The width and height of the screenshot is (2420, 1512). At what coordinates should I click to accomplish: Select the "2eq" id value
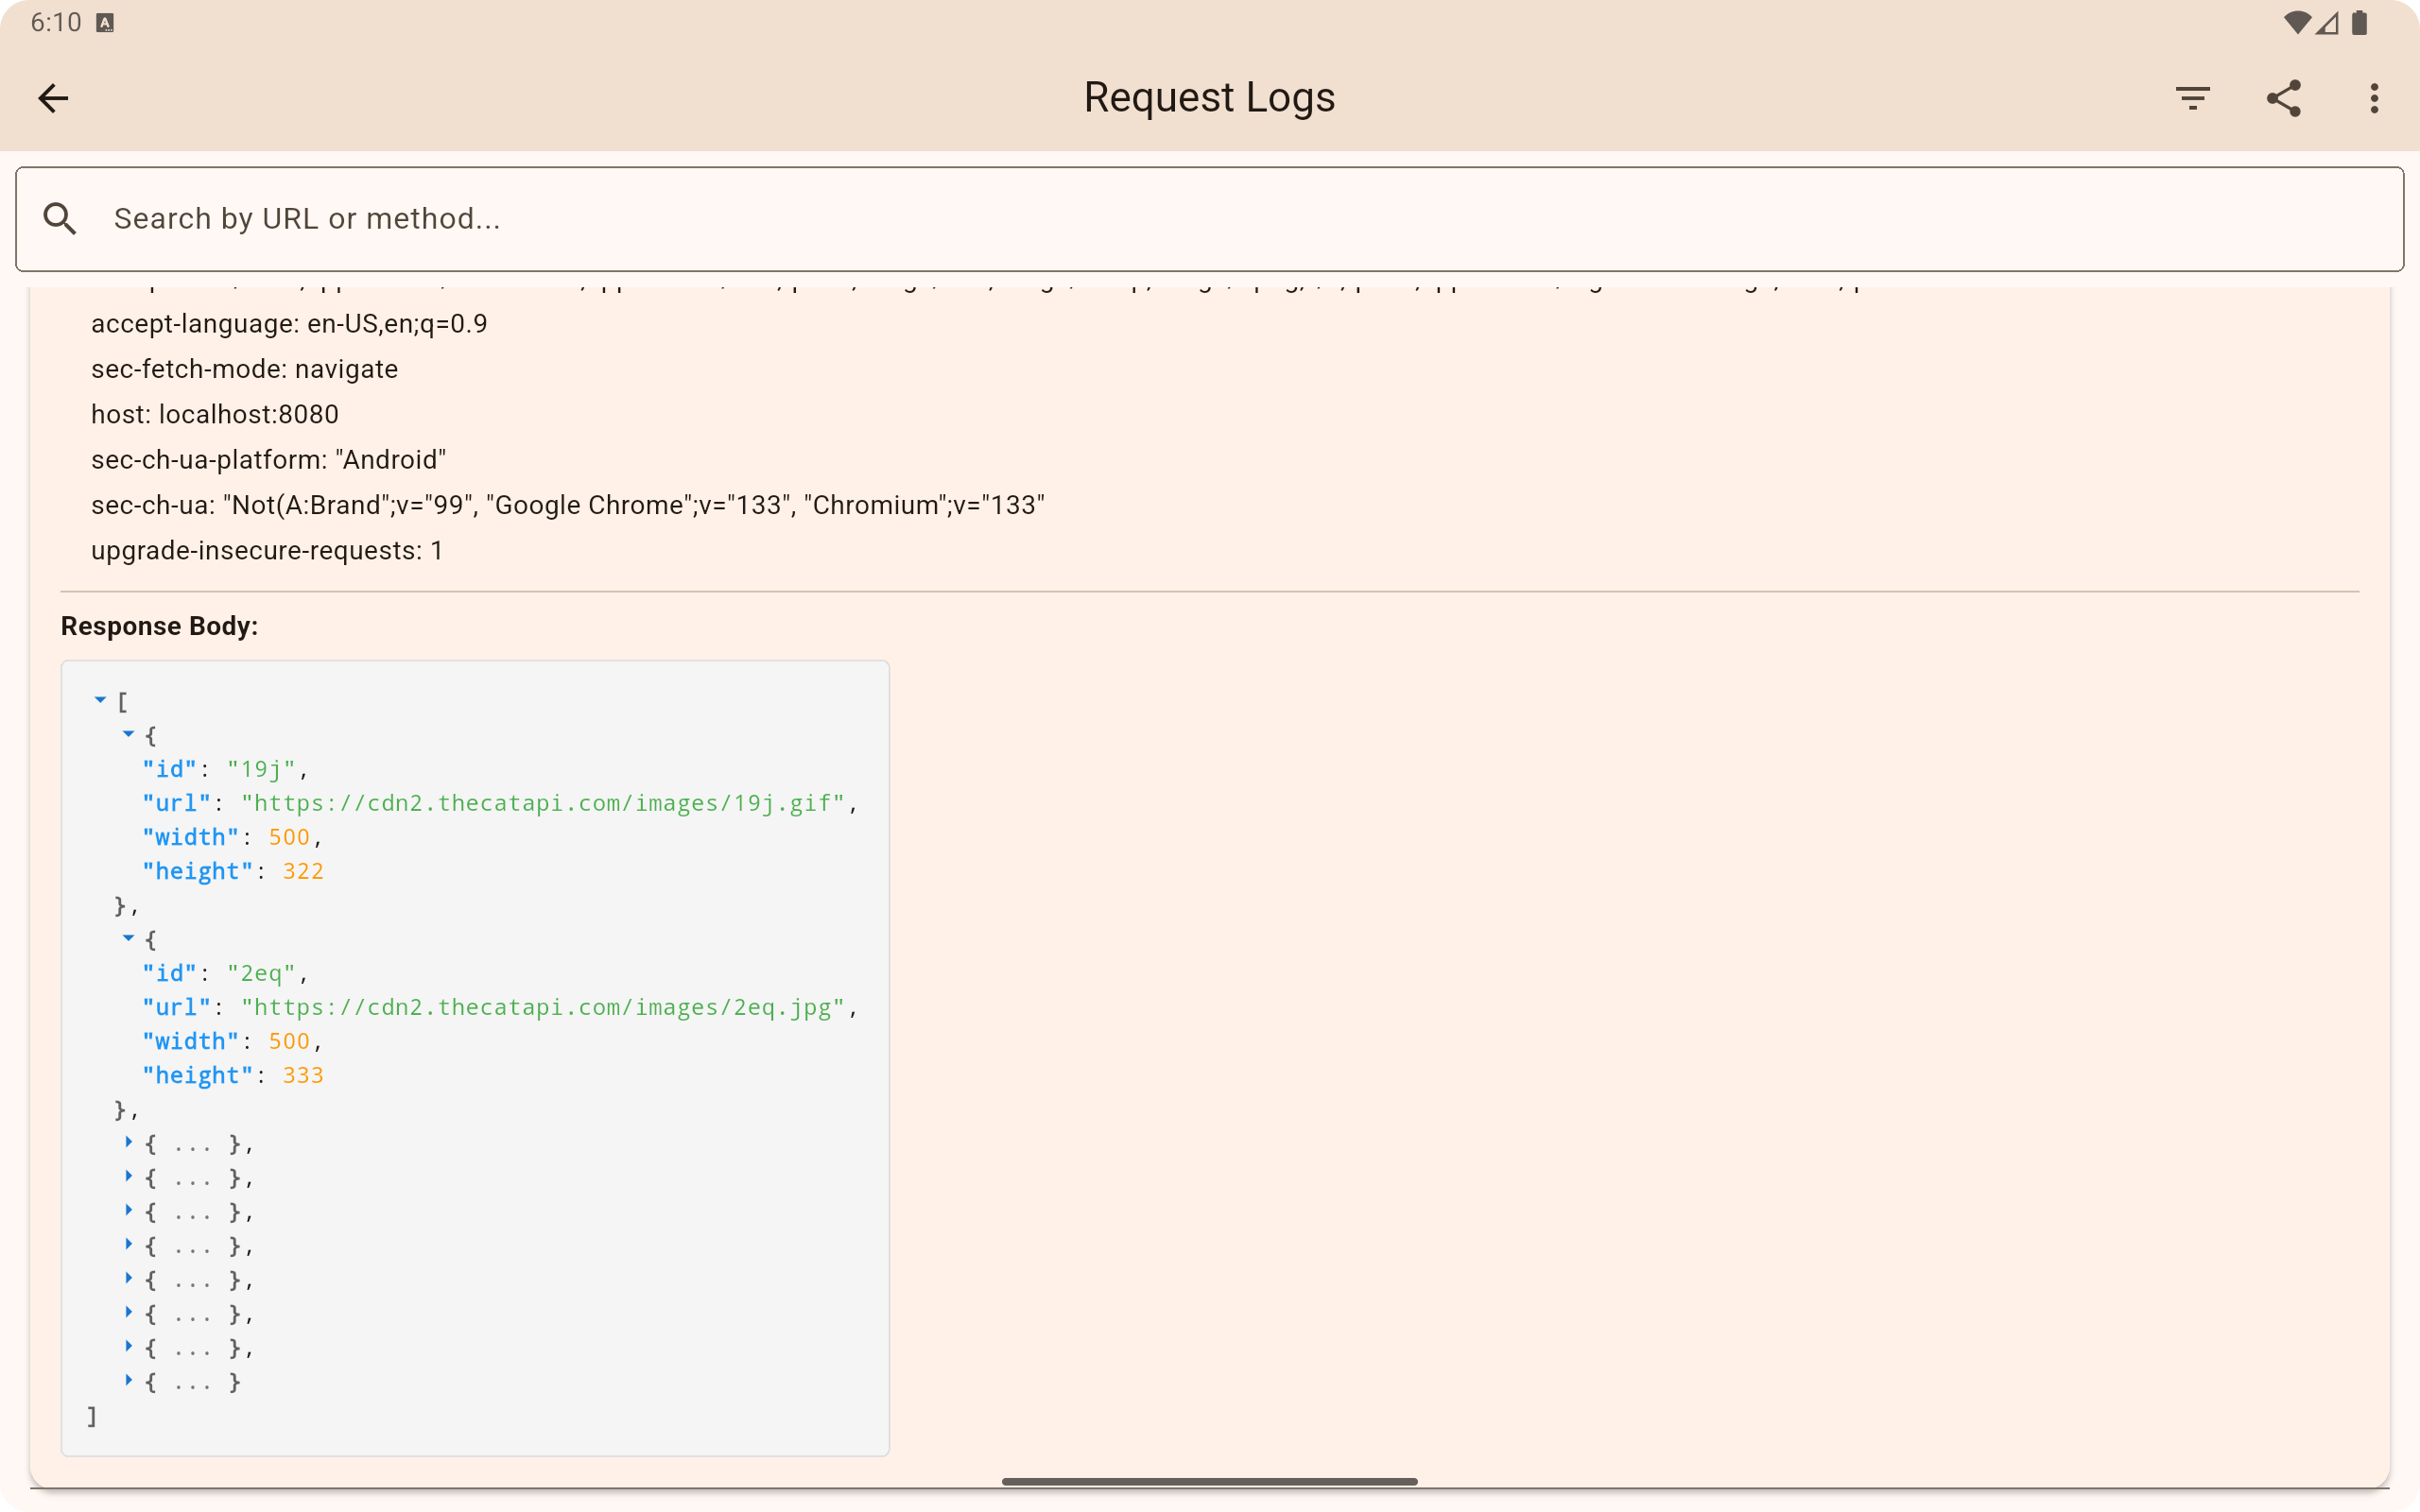click(261, 973)
